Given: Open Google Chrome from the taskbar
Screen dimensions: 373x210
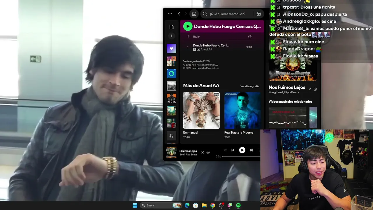Looking at the screenshot, I should 213,205.
